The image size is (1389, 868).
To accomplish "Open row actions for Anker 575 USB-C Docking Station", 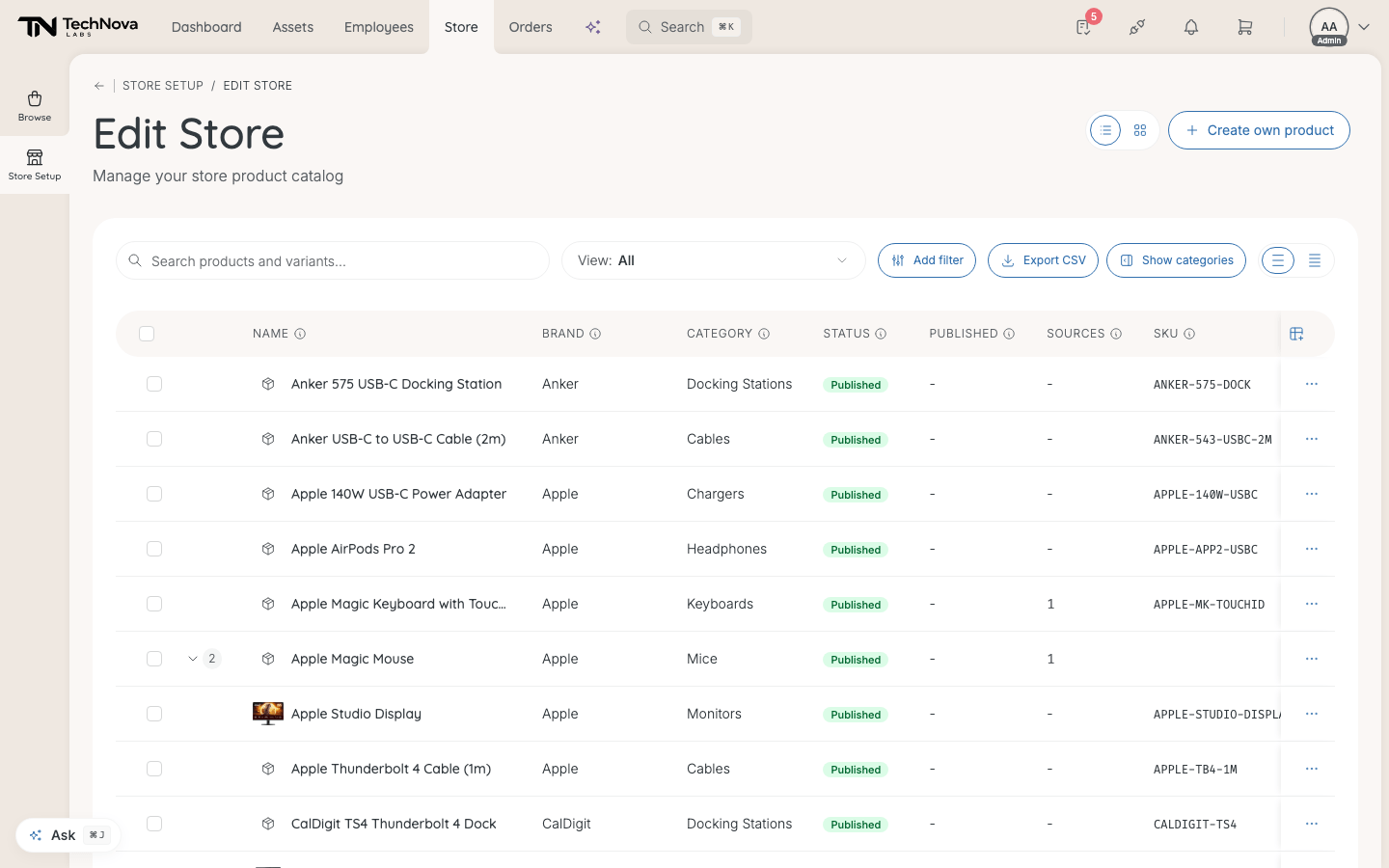I will [1312, 384].
